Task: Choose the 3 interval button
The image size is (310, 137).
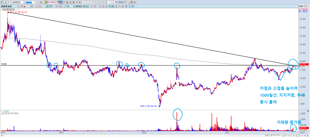Action: (x=86, y=2)
